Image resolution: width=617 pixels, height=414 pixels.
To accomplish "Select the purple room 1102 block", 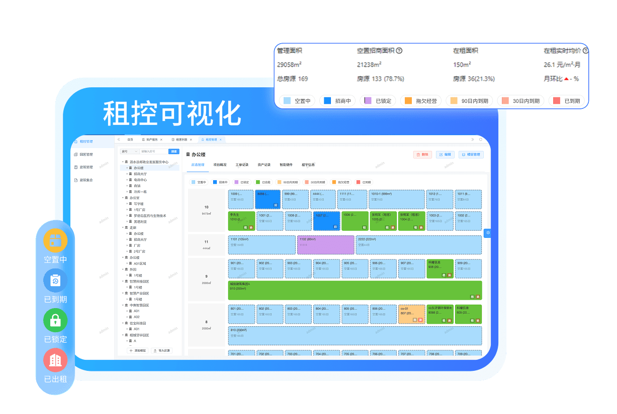I will [x=325, y=245].
